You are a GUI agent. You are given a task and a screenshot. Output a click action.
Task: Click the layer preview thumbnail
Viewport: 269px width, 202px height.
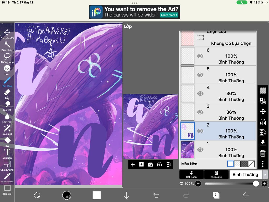(151, 127)
